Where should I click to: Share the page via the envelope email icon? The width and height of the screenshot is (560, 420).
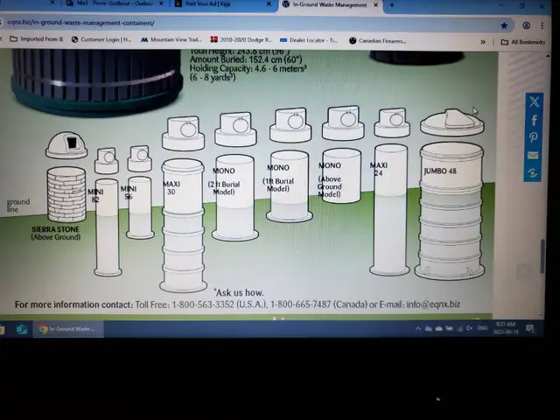[x=533, y=156]
